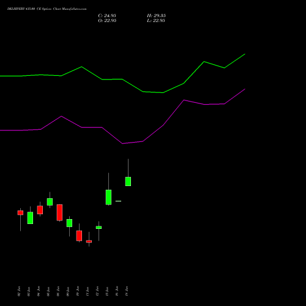Click the 11 Jun date axis label
The width and height of the screenshot is (306, 306).
click(x=88, y=291)
